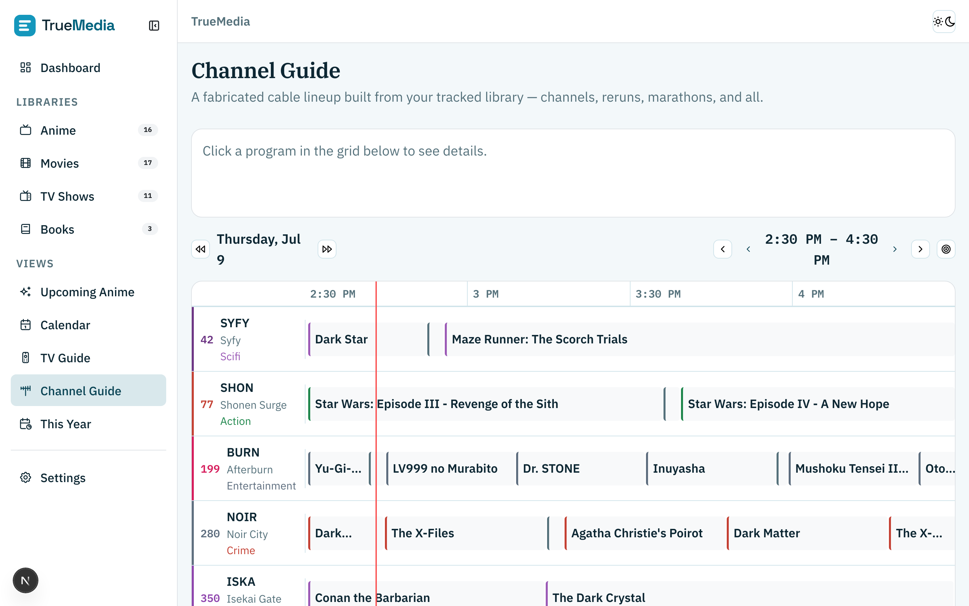The width and height of the screenshot is (969, 606).
Task: Open the Anime library
Action: (x=88, y=130)
